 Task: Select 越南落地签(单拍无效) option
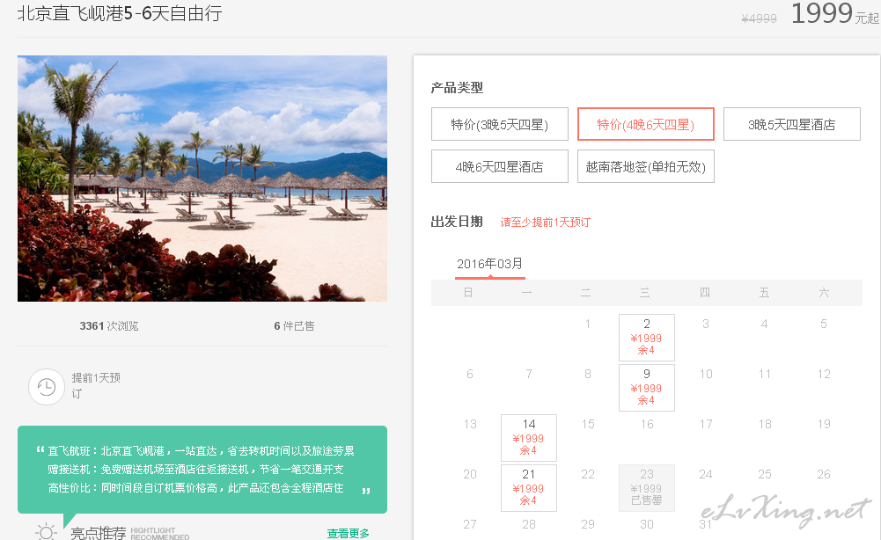(x=646, y=166)
